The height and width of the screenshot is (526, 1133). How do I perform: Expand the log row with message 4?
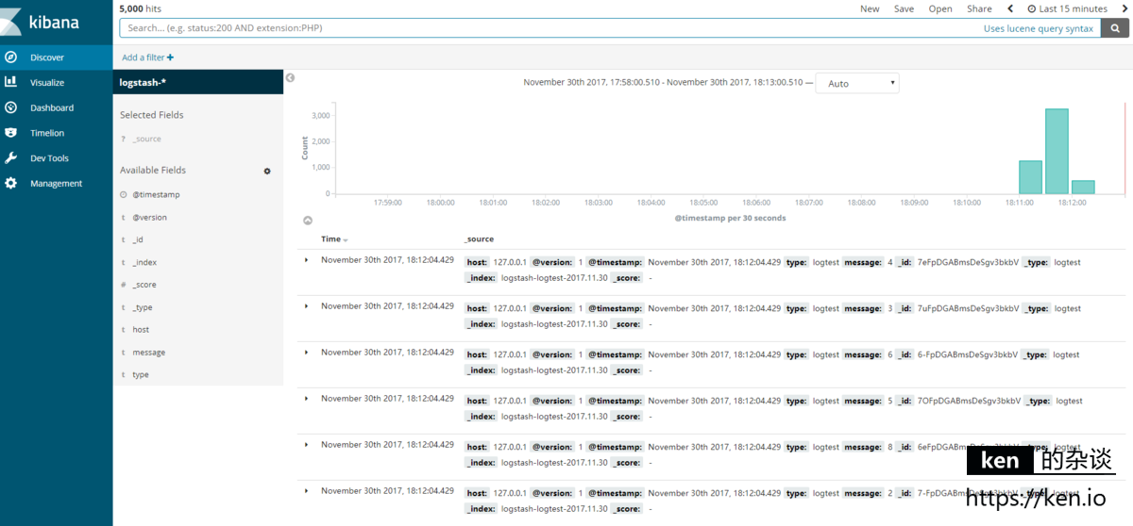[x=306, y=260]
